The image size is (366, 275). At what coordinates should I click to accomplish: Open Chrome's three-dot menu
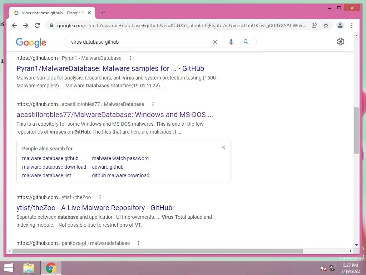tap(352, 25)
